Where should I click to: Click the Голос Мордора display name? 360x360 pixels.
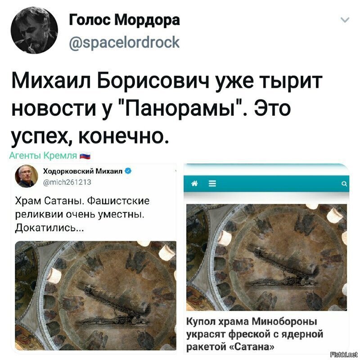tap(125, 20)
